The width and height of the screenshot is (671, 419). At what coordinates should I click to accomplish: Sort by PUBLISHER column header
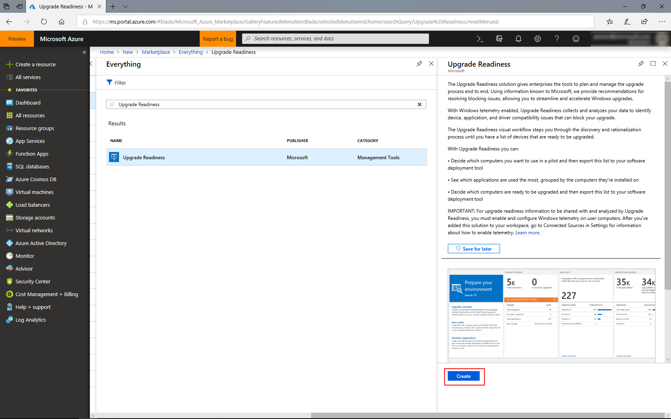(298, 141)
